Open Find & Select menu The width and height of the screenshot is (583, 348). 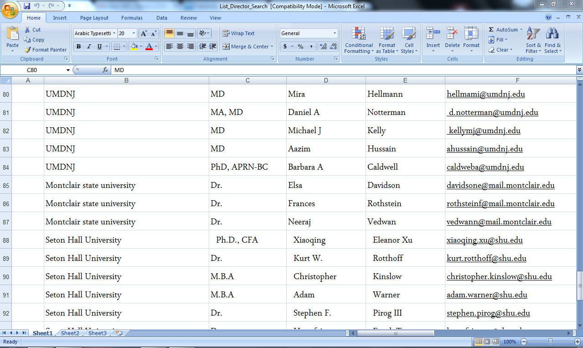[x=552, y=40]
